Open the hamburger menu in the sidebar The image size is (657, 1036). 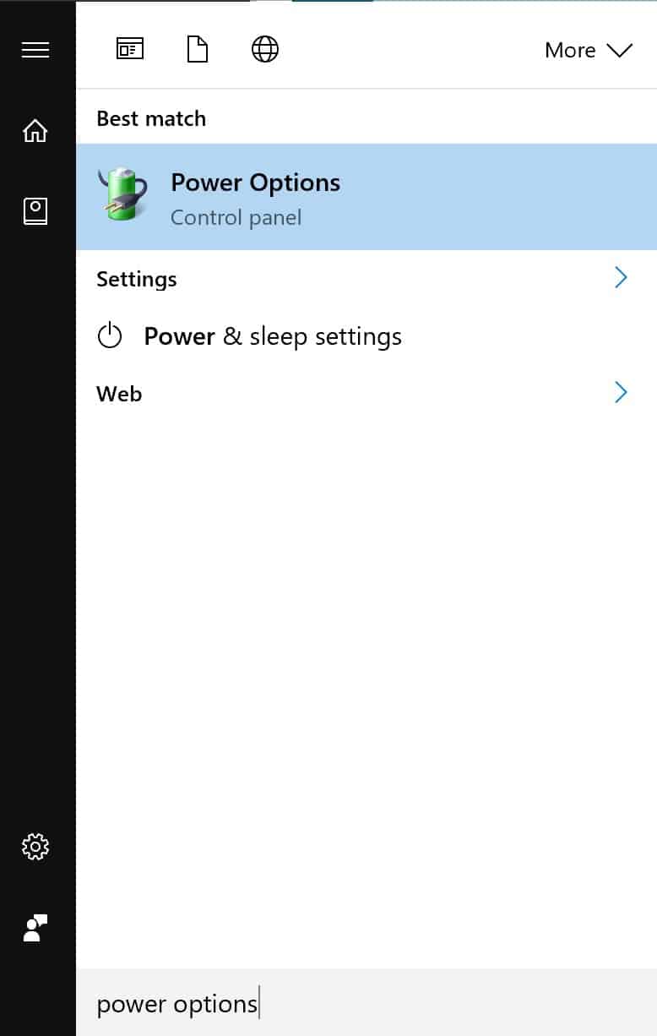tap(35, 50)
